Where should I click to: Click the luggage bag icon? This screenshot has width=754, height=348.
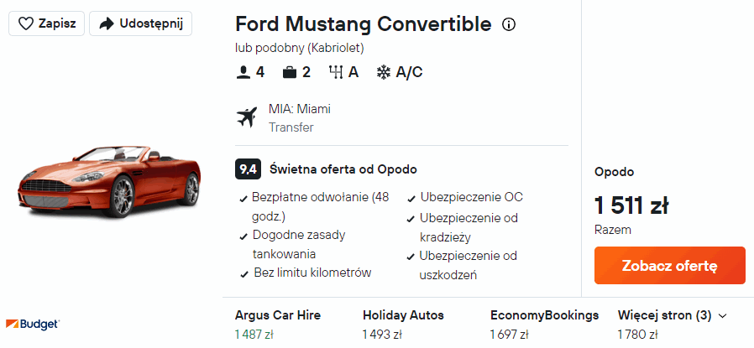tap(290, 72)
